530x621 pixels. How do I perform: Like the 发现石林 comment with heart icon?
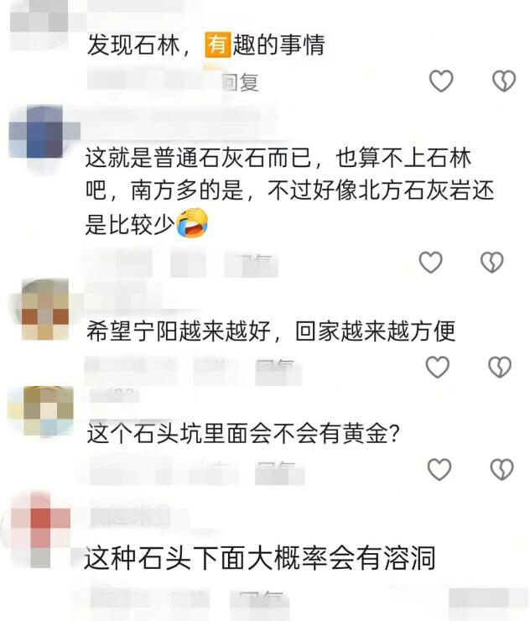(441, 81)
